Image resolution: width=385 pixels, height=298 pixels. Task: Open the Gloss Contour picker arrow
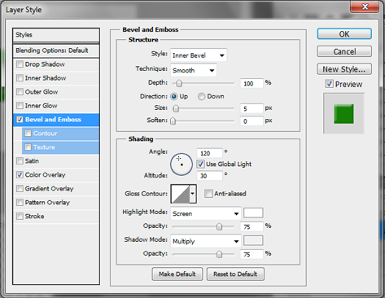click(x=193, y=194)
